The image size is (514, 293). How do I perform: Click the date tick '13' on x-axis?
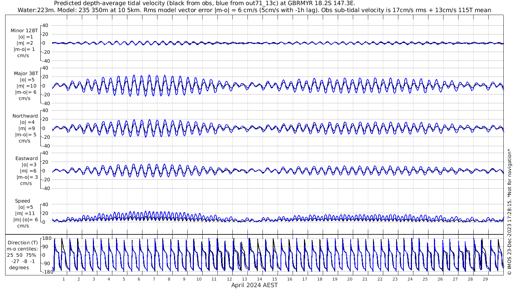pyautogui.click(x=244, y=279)
